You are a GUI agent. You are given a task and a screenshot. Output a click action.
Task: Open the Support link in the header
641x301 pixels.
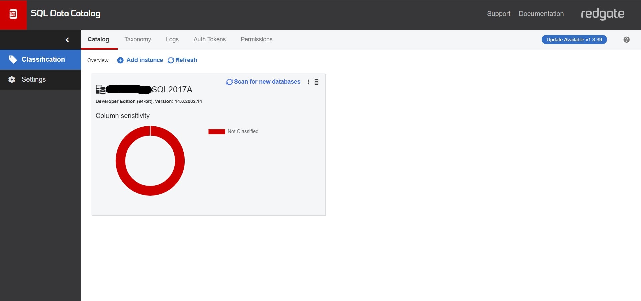coord(499,14)
